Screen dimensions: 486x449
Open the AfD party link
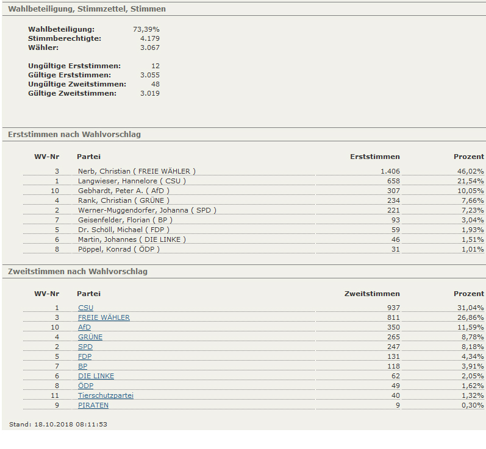[x=84, y=327]
